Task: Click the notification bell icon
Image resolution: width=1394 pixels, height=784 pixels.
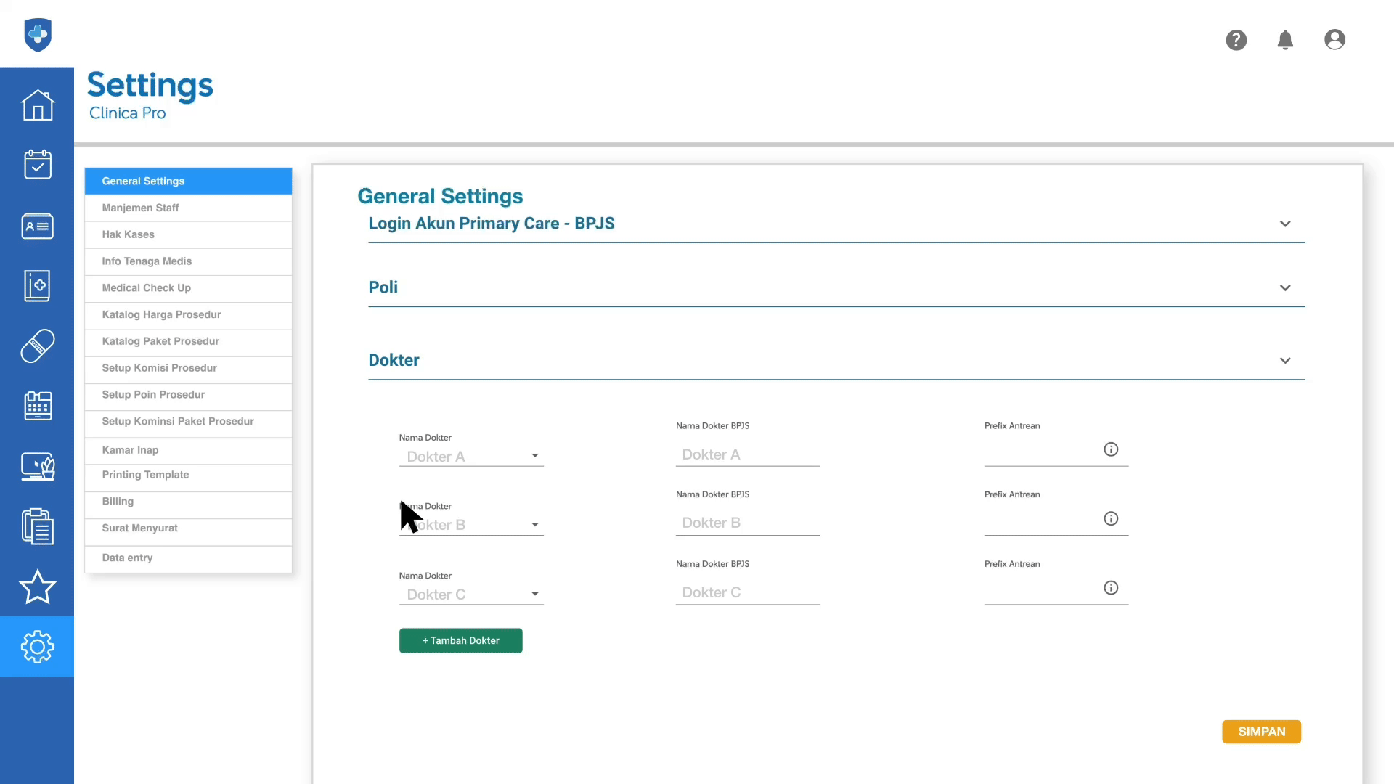Action: click(1285, 40)
